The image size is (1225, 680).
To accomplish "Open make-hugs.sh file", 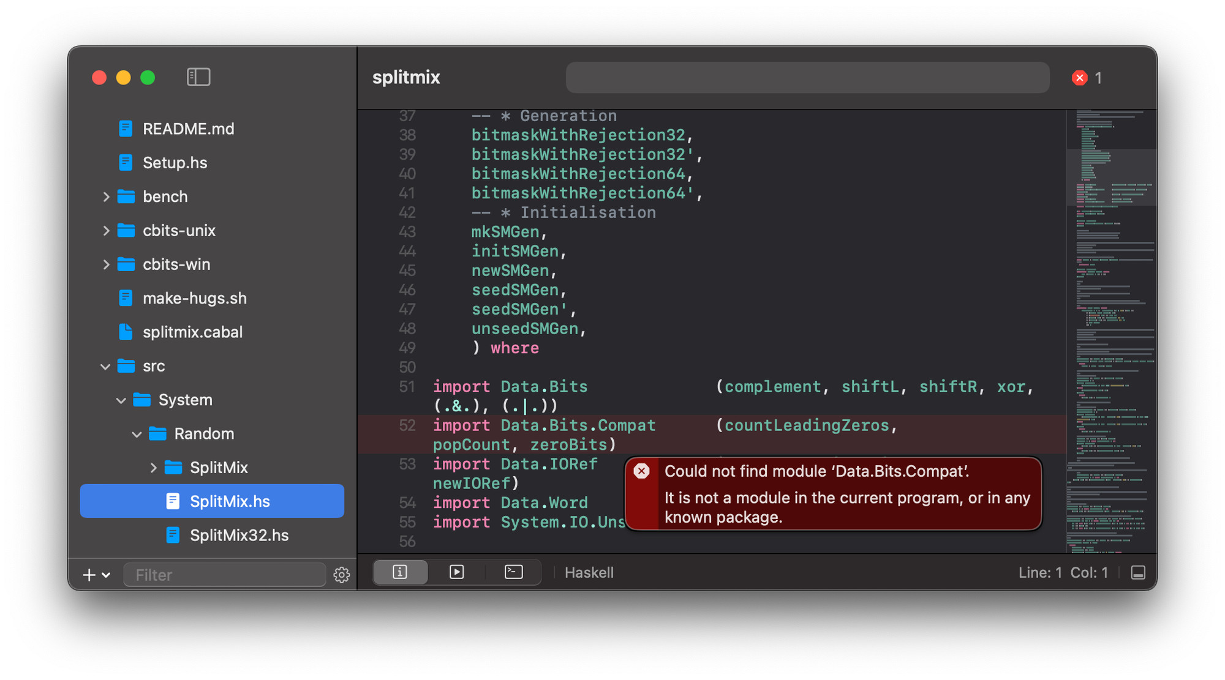I will [x=194, y=298].
